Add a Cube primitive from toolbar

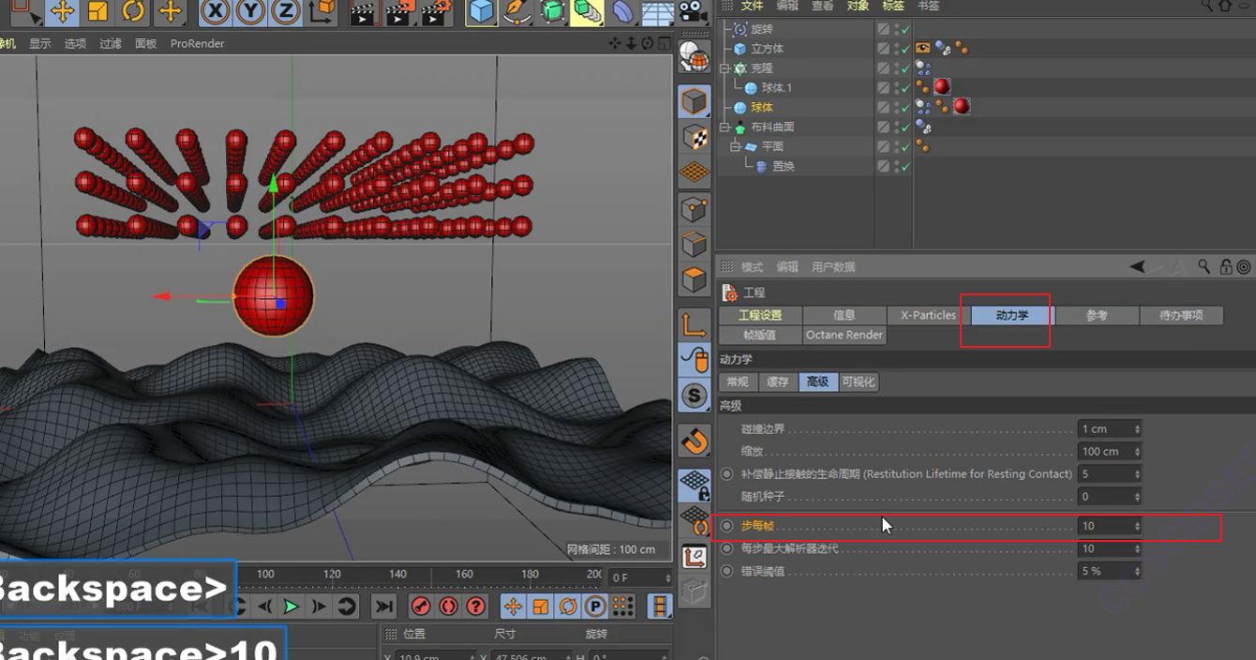coord(481,11)
